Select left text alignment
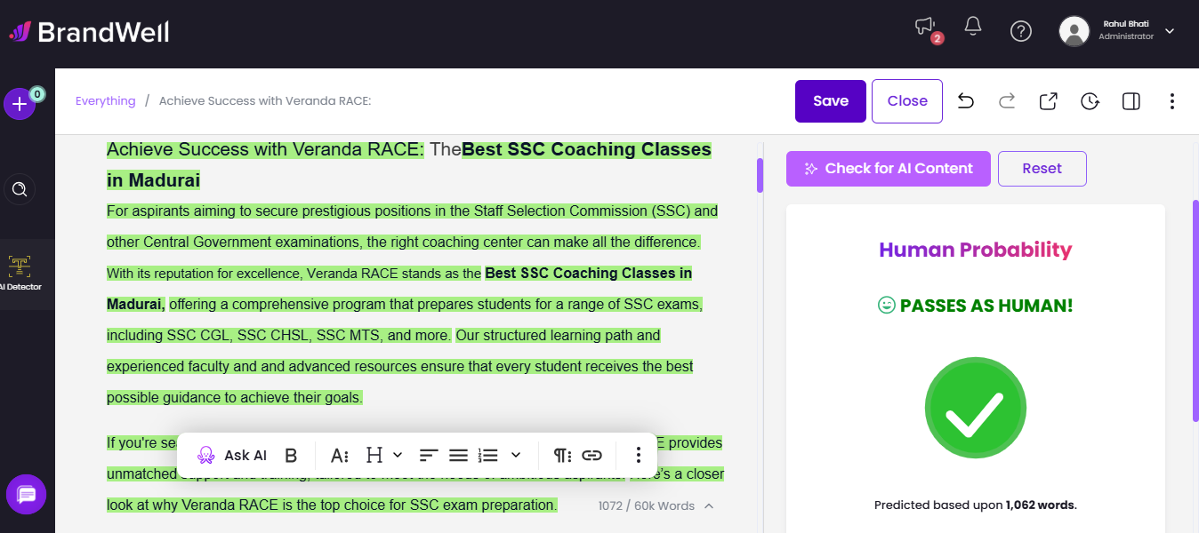 pos(429,456)
